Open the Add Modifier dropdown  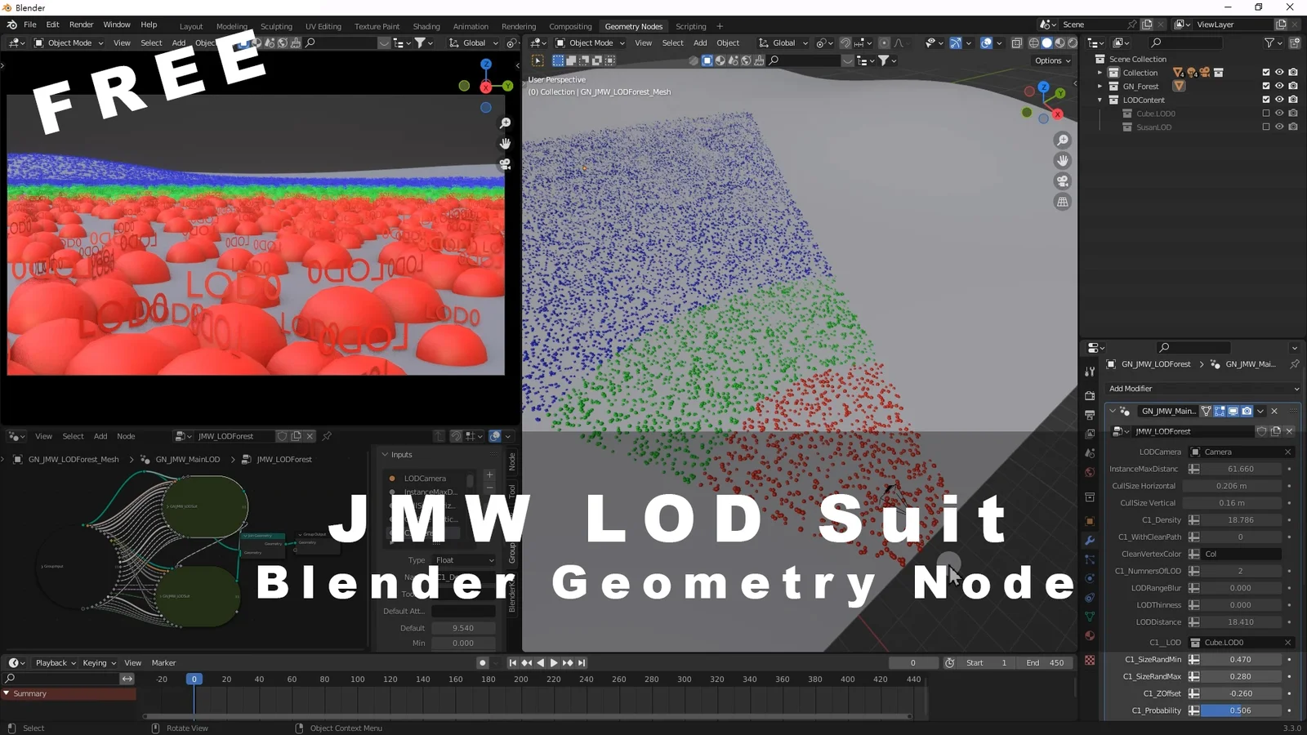coord(1202,389)
